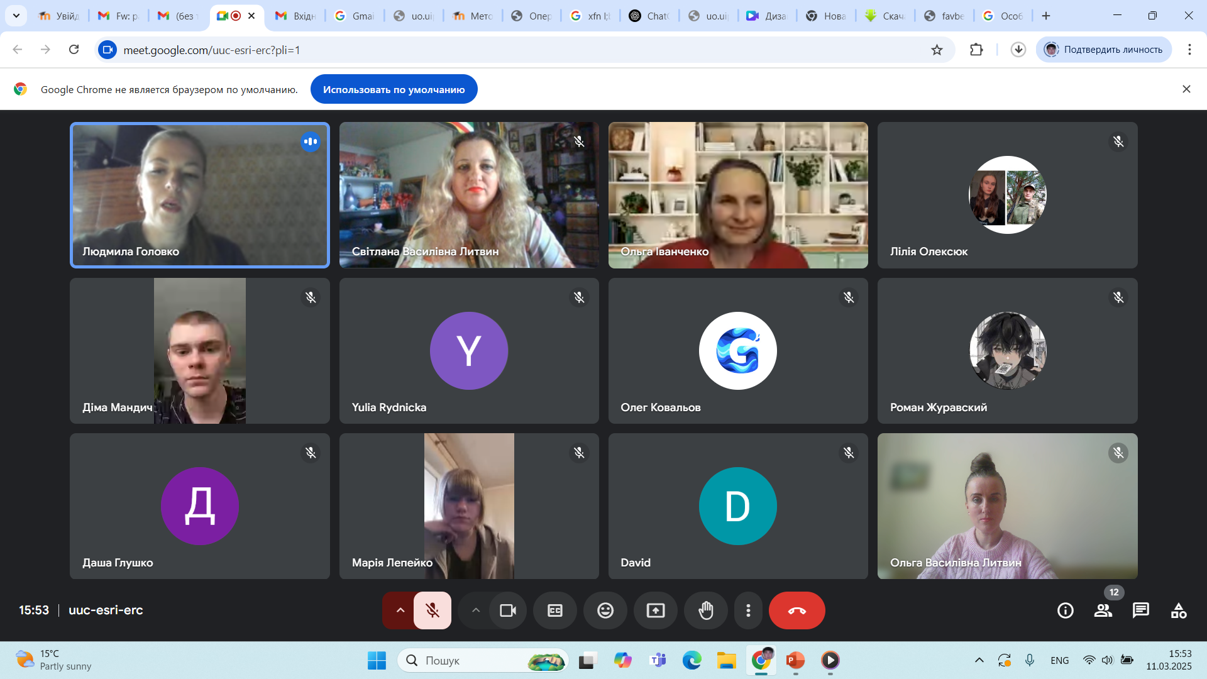Open PowerPoint from the Windows taskbar
This screenshot has width=1207, height=679.
pyautogui.click(x=795, y=660)
